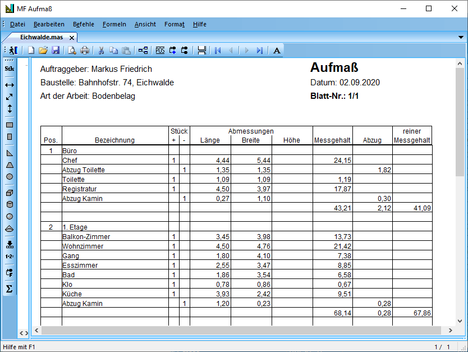This screenshot has height=352, width=468.
Task: Open the Datei menu
Action: click(17, 24)
